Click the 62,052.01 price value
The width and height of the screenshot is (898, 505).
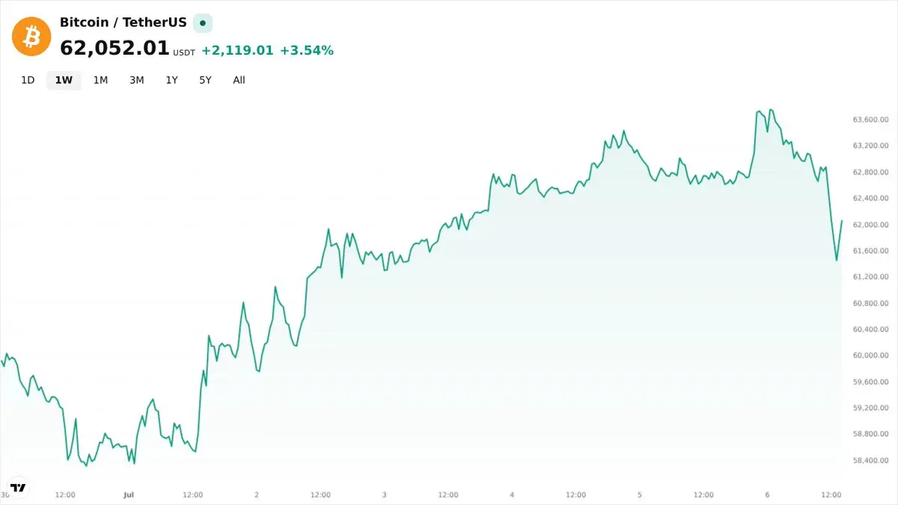(114, 49)
